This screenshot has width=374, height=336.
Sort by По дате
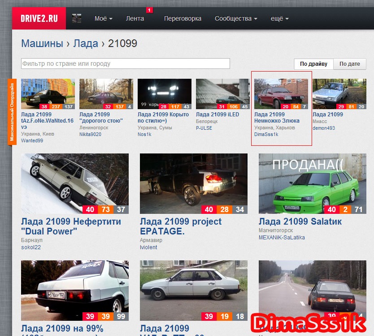(350, 64)
